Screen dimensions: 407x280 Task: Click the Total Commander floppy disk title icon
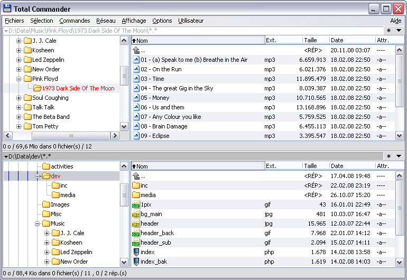[7, 8]
